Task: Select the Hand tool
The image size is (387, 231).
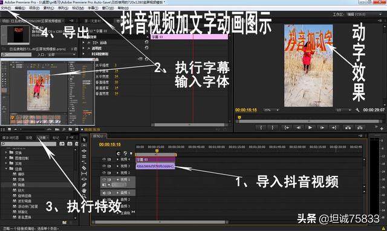Action: 84,190
